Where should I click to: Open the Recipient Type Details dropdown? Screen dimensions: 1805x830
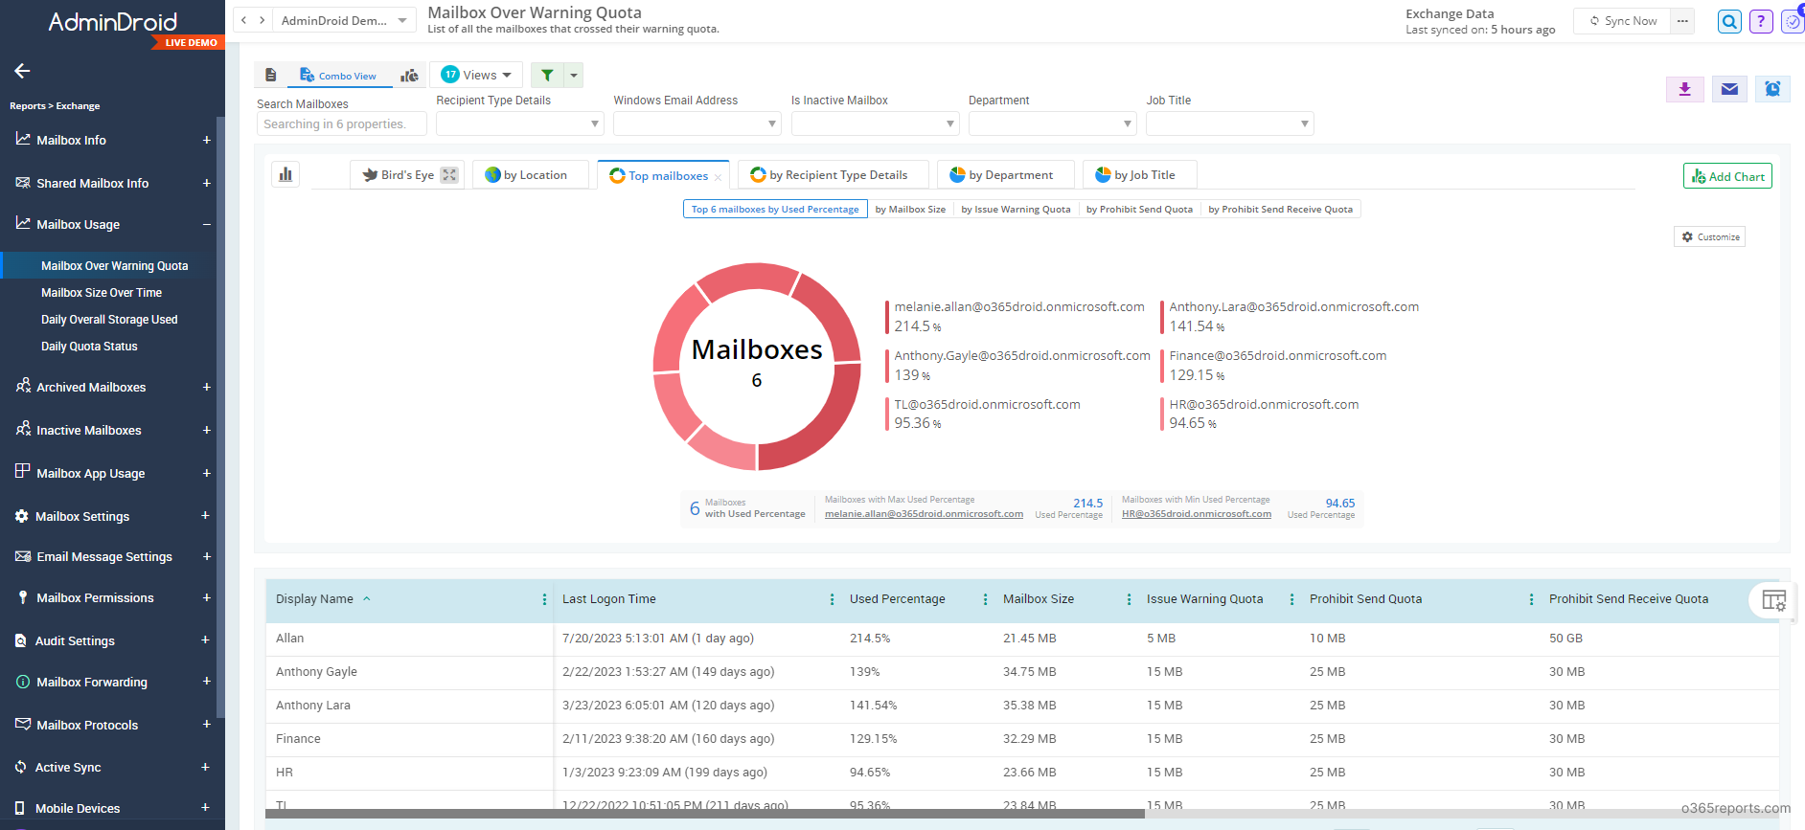point(518,123)
